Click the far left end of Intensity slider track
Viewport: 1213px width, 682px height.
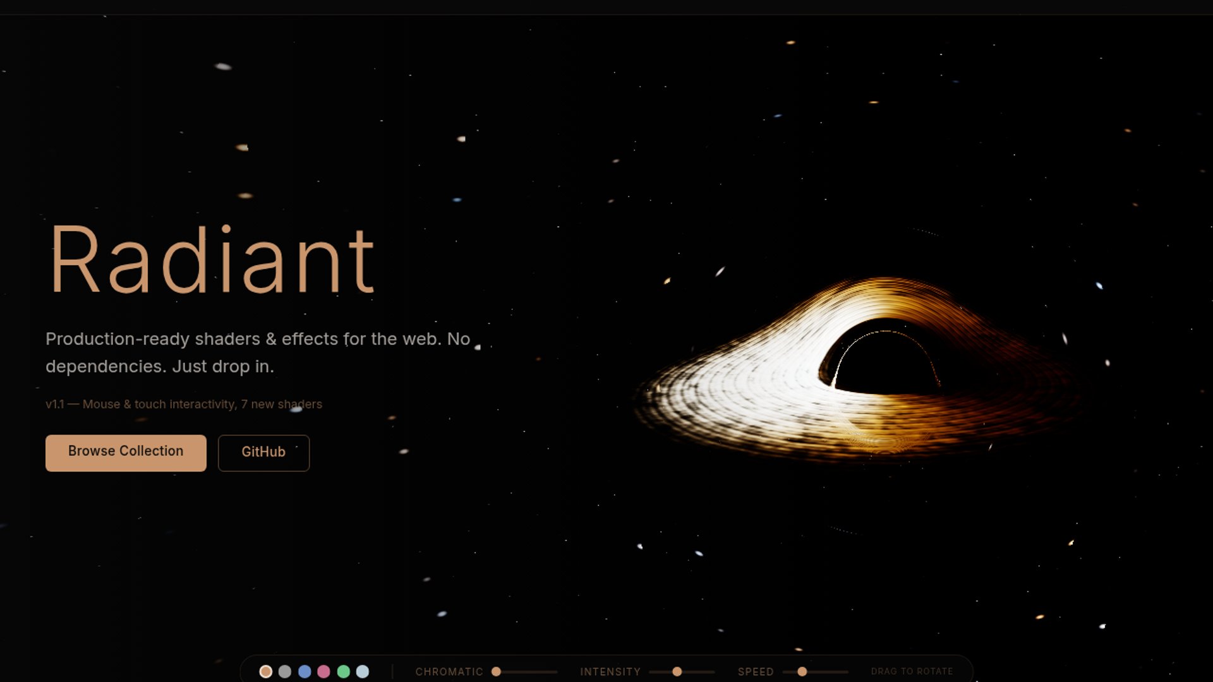(x=651, y=671)
